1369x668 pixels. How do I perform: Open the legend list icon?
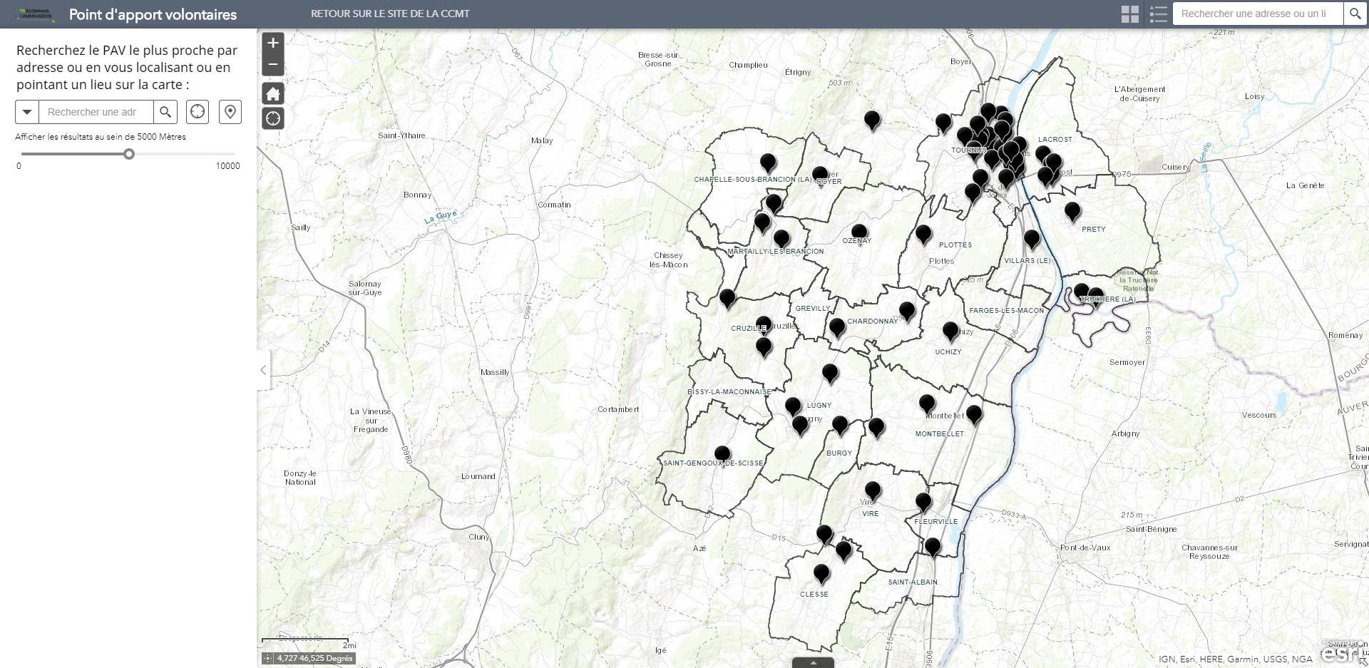[x=1159, y=14]
